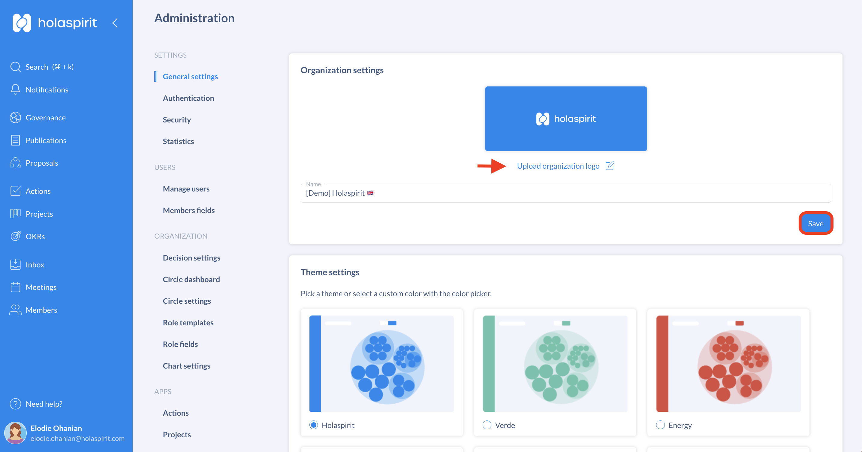Click the green Verde theme preview thumbnail

coord(555,363)
